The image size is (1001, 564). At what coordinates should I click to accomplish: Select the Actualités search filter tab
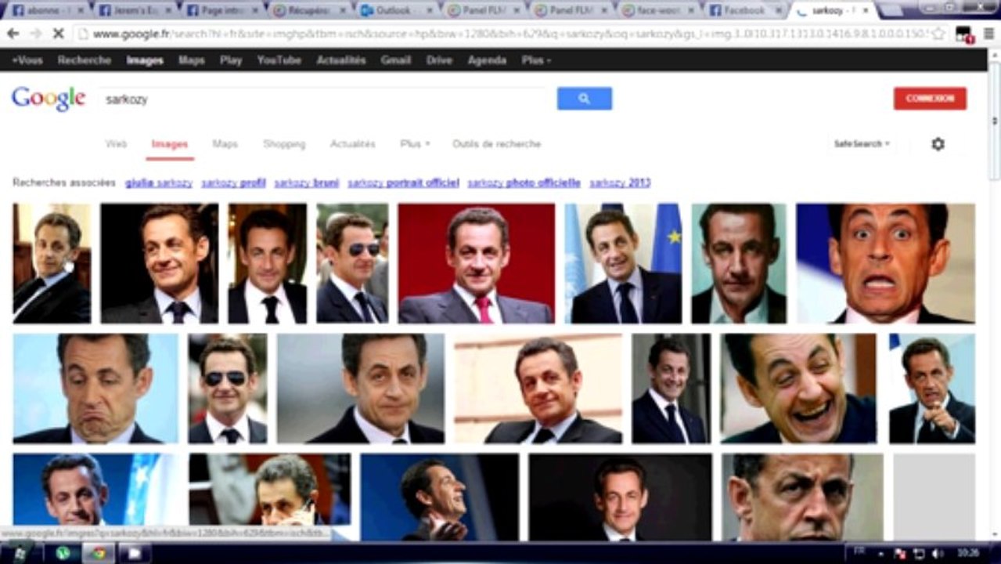[x=353, y=144]
